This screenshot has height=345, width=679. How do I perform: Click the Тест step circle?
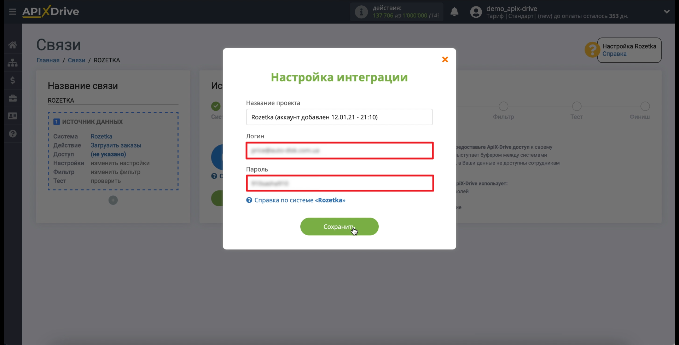pos(576,106)
